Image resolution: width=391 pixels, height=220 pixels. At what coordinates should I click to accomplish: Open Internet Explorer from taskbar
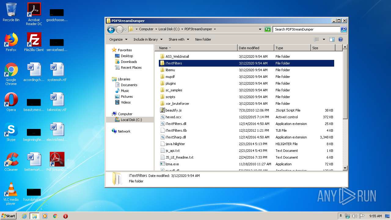(24, 216)
